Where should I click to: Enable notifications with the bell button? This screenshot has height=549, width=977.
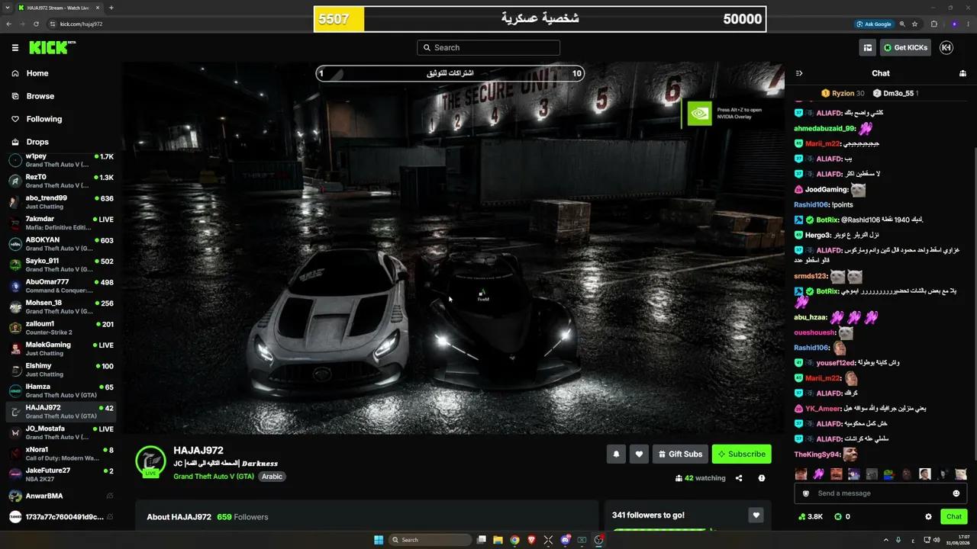[616, 454]
